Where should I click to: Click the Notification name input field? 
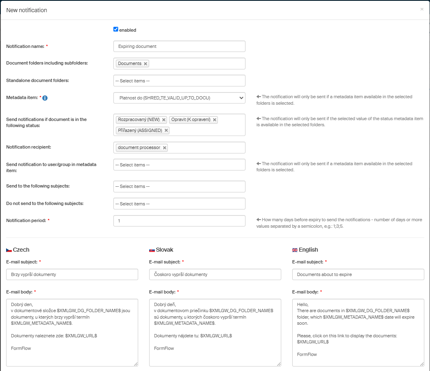pos(179,46)
